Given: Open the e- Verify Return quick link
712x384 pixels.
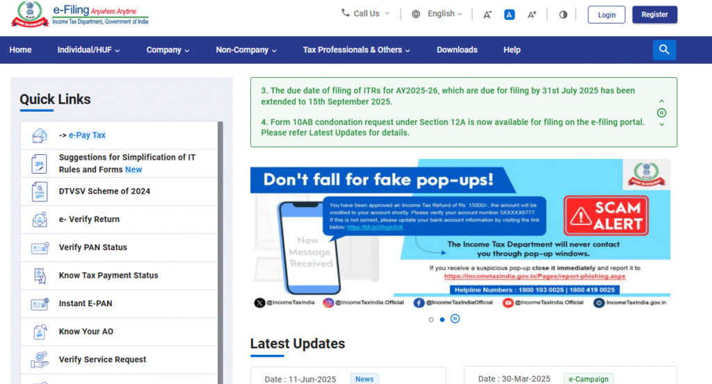Looking at the screenshot, I should (89, 219).
